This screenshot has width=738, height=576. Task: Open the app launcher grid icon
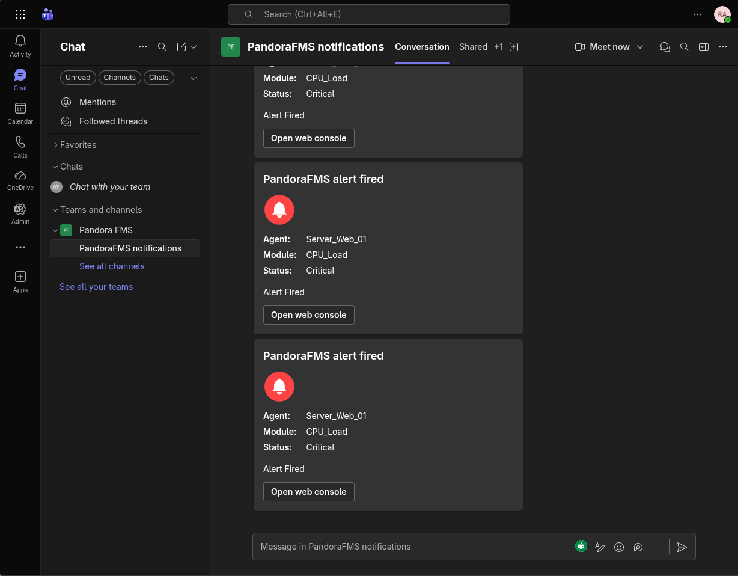coord(20,14)
